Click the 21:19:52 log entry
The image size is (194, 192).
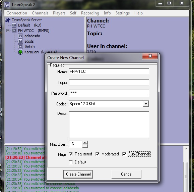25,149
